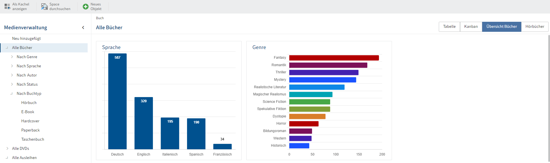
Task: Click the Realistische Literatur bar
Action: [x=317, y=87]
